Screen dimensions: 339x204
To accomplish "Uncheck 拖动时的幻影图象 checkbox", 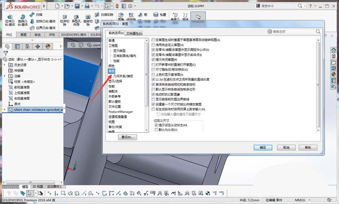I will coord(153,94).
